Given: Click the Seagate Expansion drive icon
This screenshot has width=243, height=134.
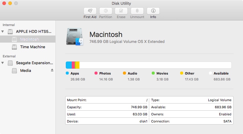Looking at the screenshot, I should (10, 63).
